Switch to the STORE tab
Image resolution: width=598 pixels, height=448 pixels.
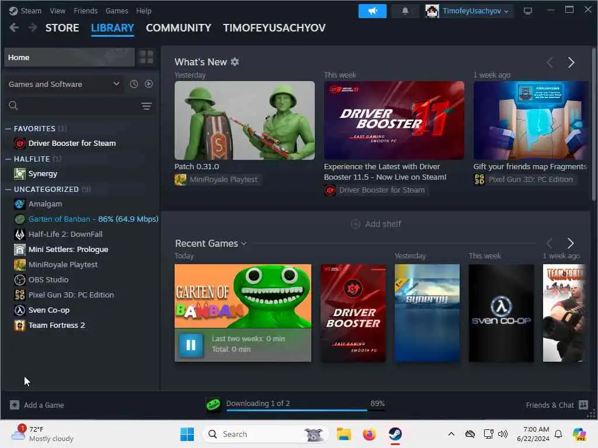pyautogui.click(x=62, y=28)
